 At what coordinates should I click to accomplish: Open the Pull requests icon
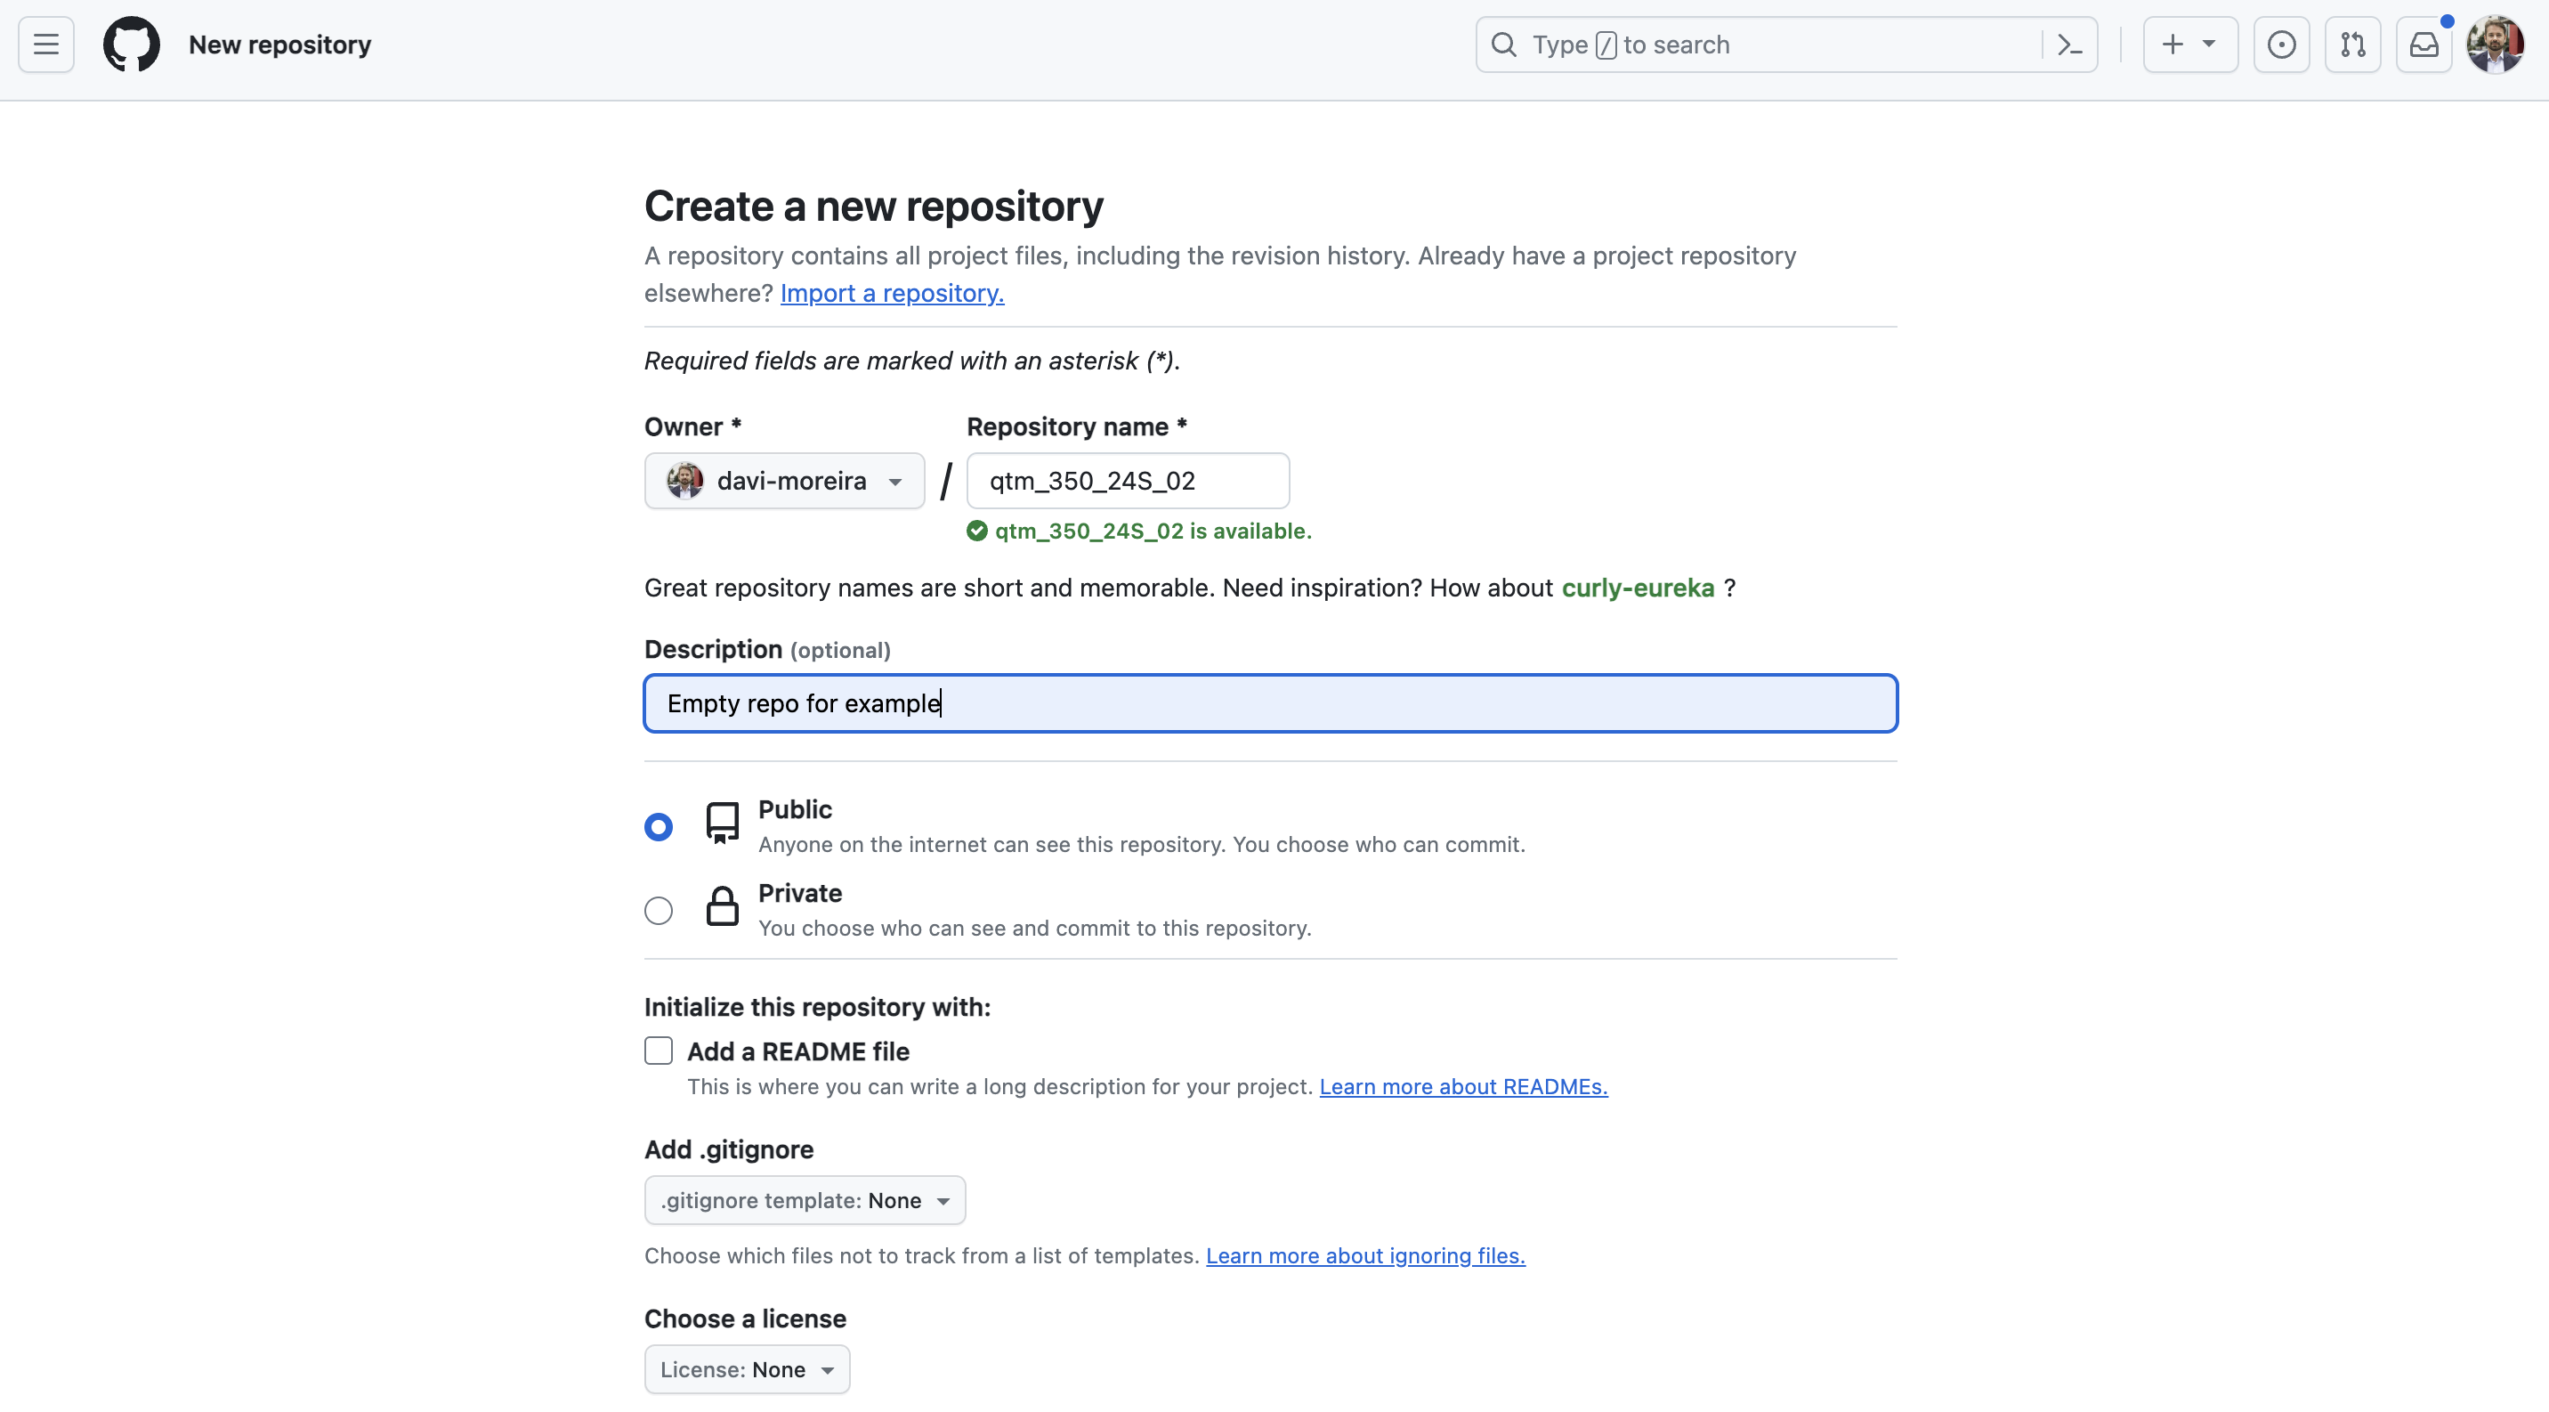pyautogui.click(x=2352, y=45)
